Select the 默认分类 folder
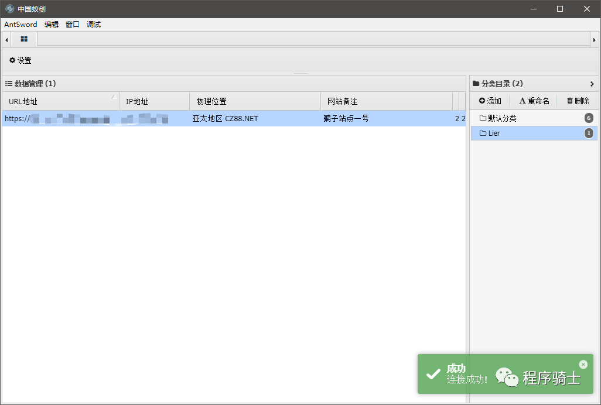This screenshot has width=601, height=405. pos(502,118)
